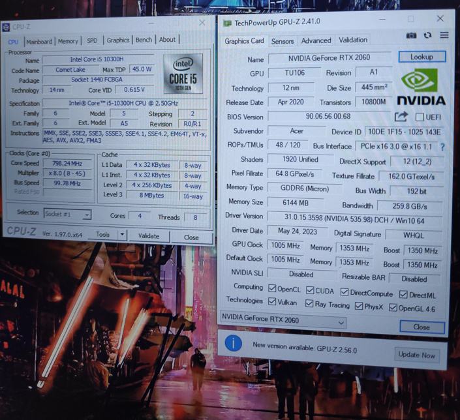Click the Memory Size value 6144 MB

pyautogui.click(x=296, y=203)
